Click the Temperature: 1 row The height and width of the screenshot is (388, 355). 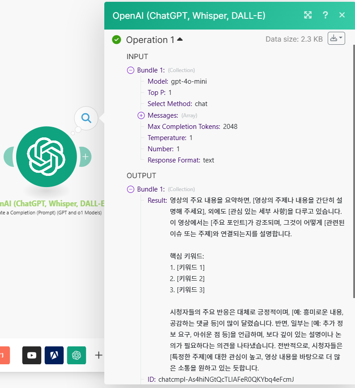[x=170, y=137]
